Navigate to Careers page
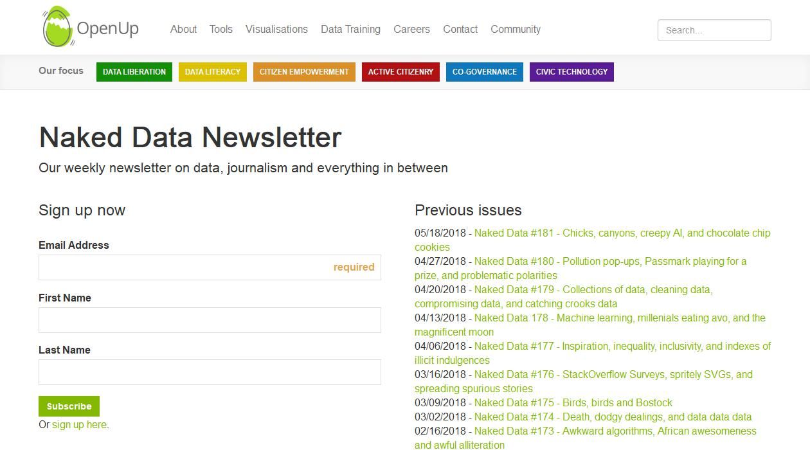810x450 pixels. pyautogui.click(x=411, y=30)
